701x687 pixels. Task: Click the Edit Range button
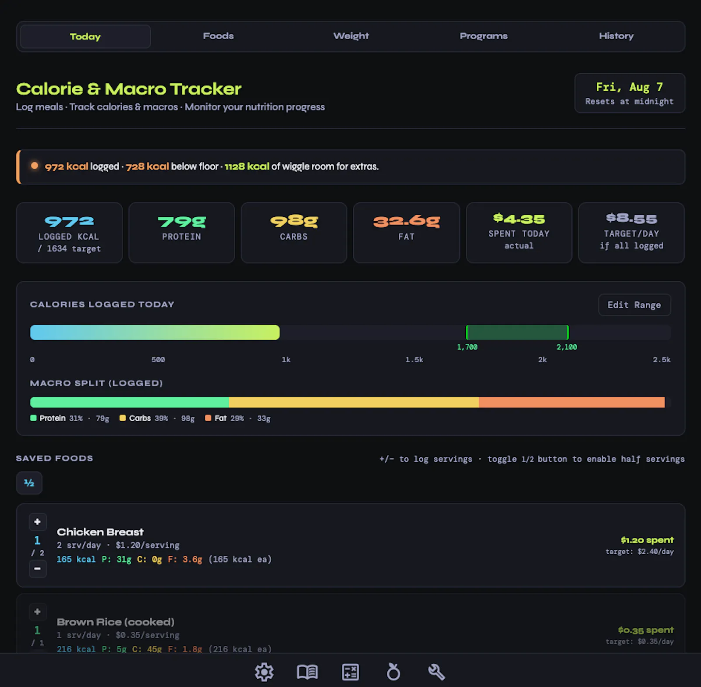tap(634, 305)
